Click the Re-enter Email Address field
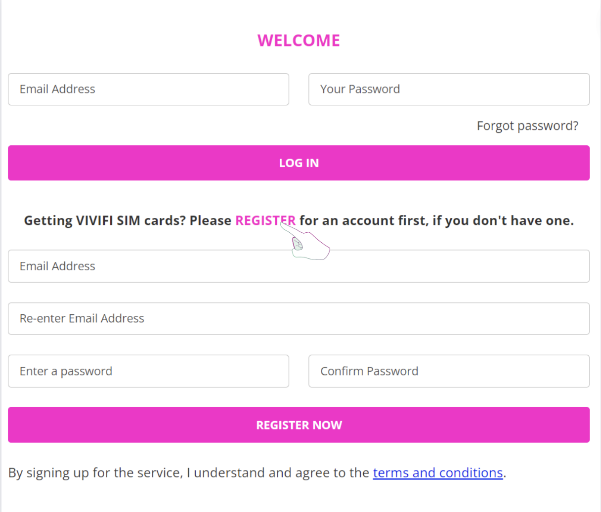 click(x=299, y=319)
